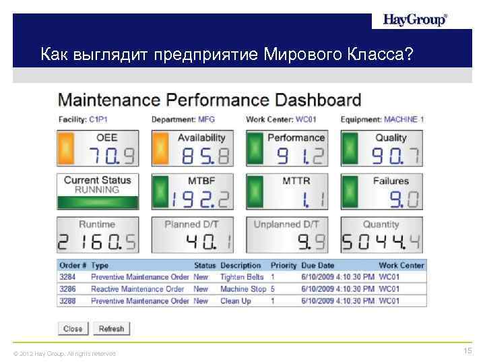Image resolution: width=485 pixels, height=364 pixels.
Task: Click the orange OEE status indicator
Action: pyautogui.click(x=65, y=148)
